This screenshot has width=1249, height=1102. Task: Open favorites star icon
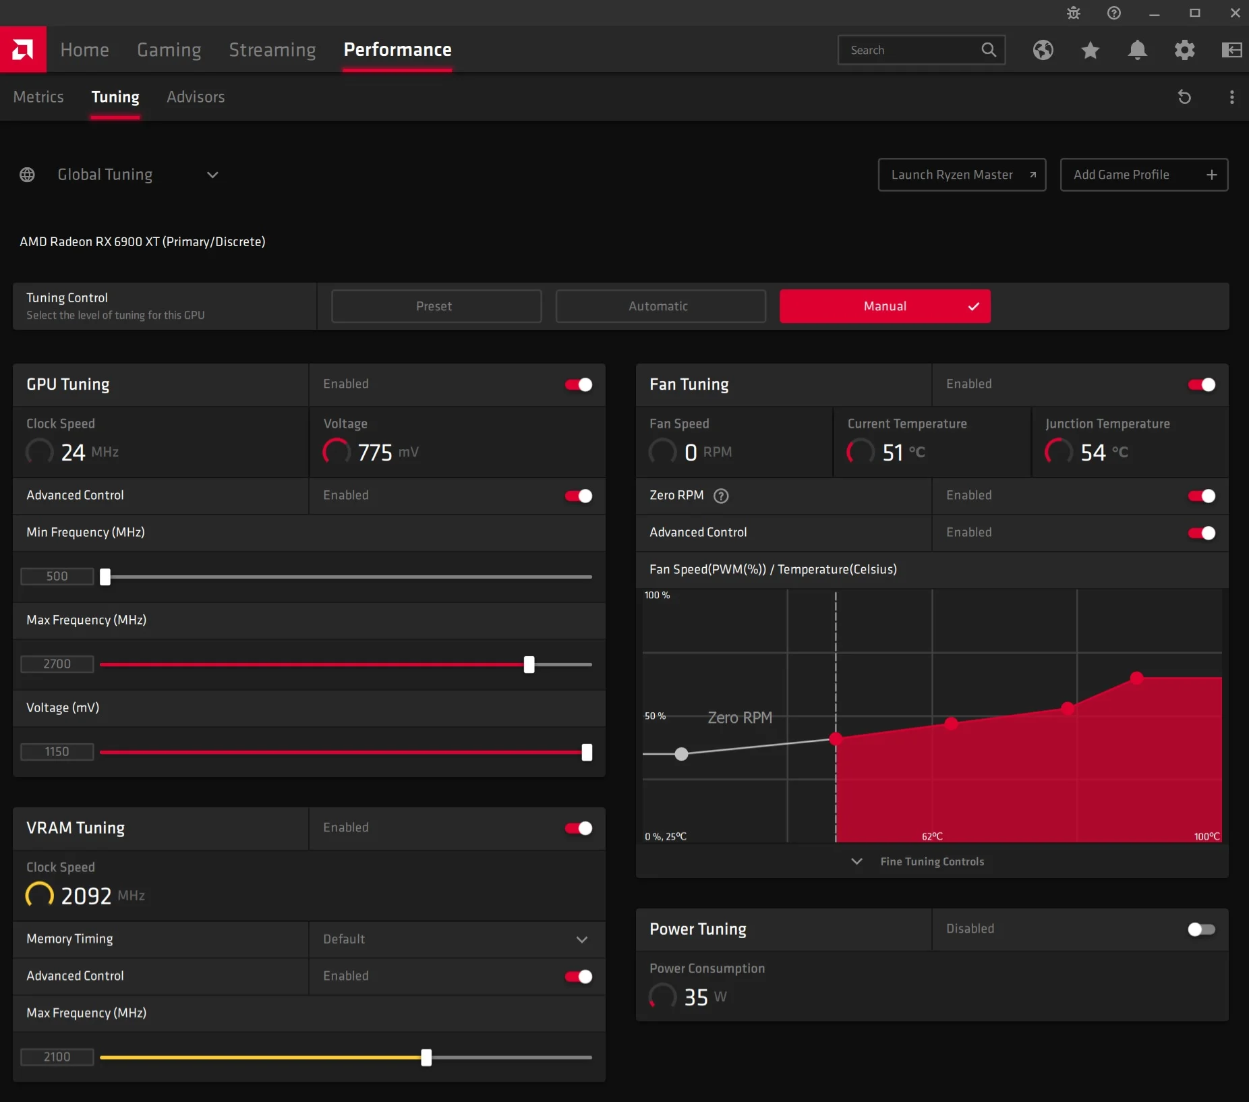[1091, 50]
